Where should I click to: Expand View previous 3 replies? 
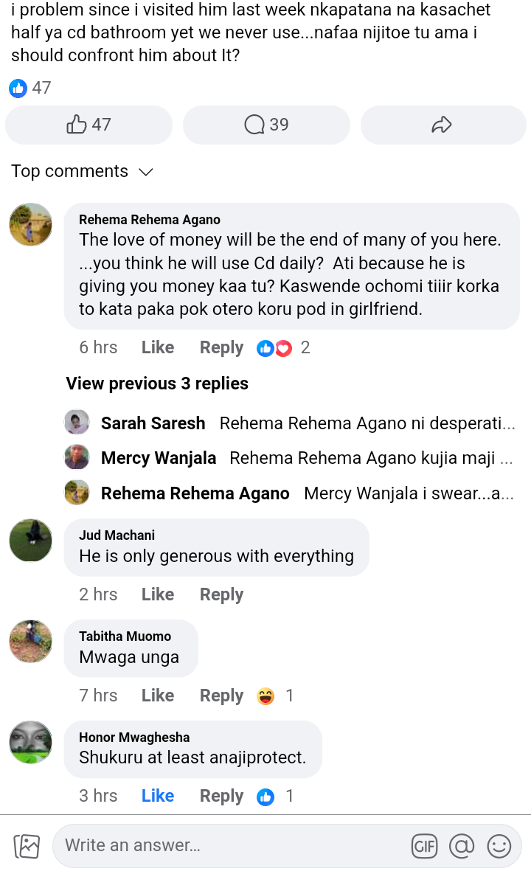coord(157,384)
